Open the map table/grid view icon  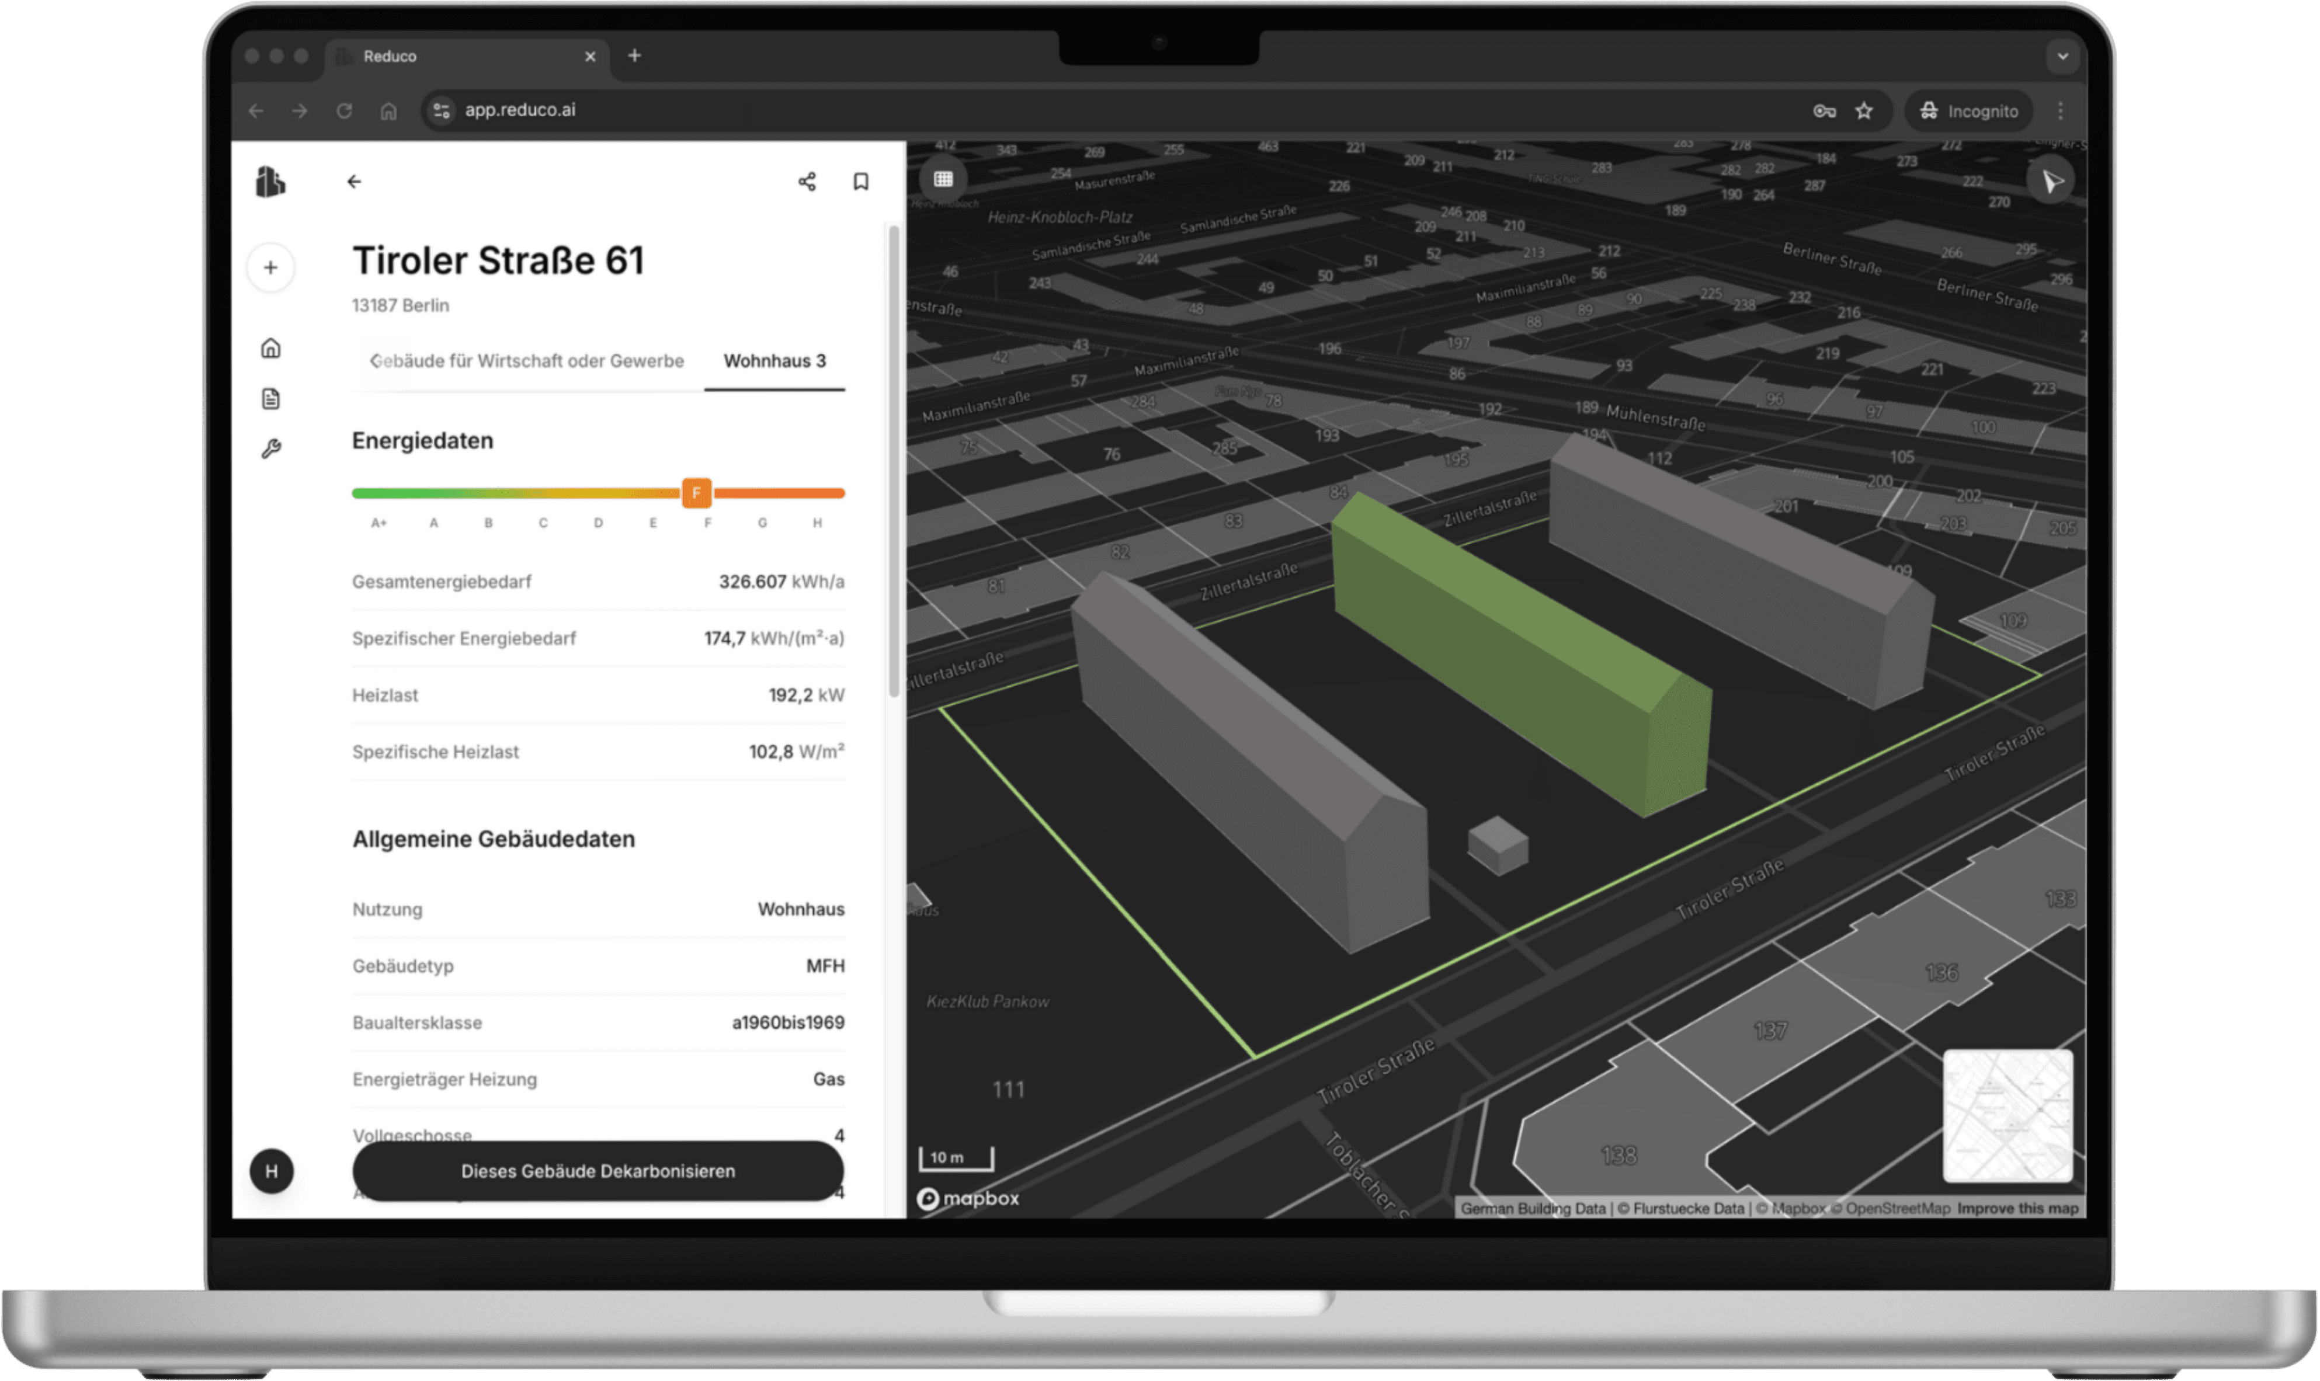[x=943, y=179]
